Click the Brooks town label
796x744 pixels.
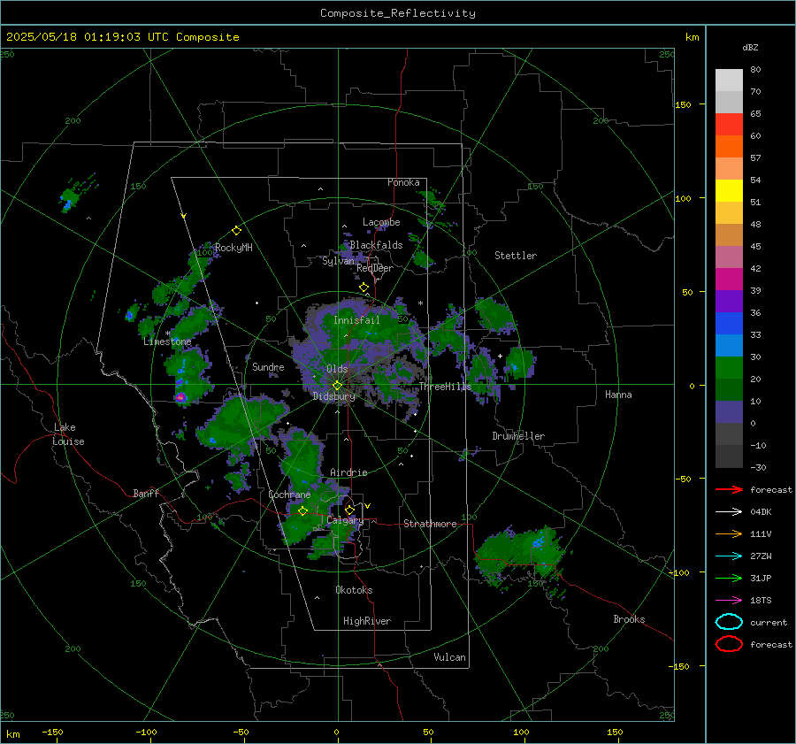point(629,619)
